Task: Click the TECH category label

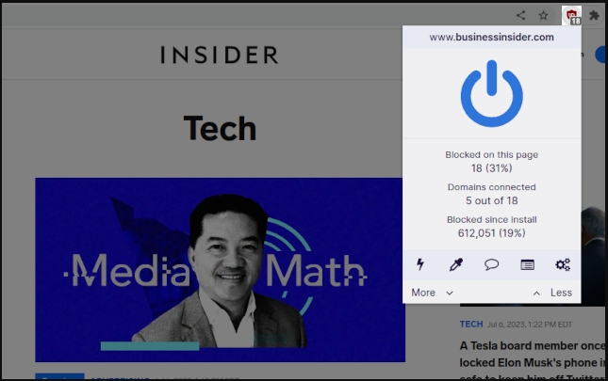Action: [471, 325]
